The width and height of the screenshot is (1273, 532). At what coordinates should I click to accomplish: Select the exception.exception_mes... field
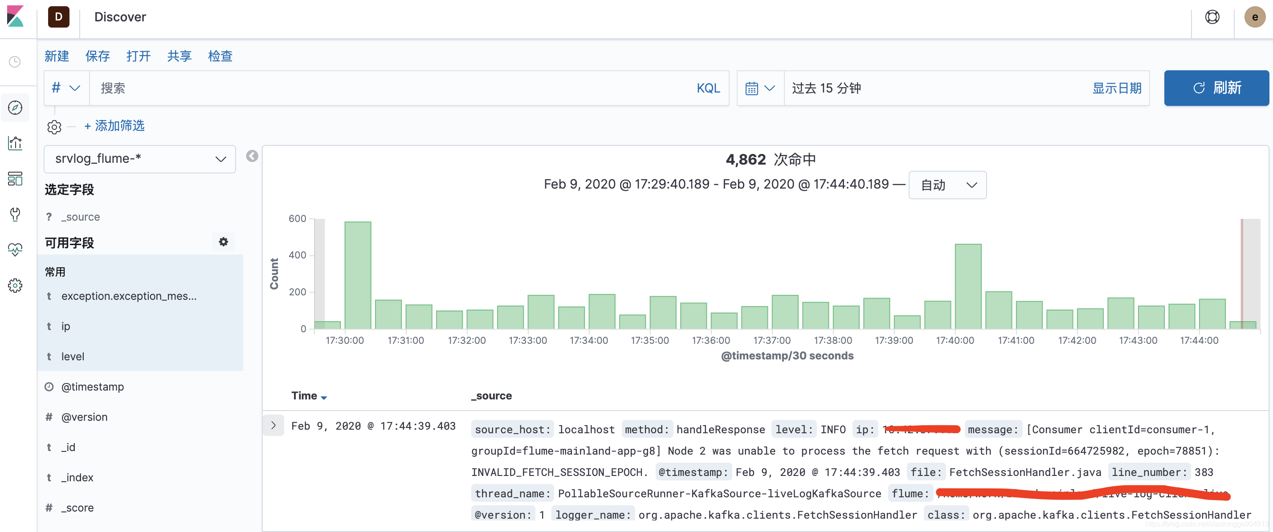[128, 296]
